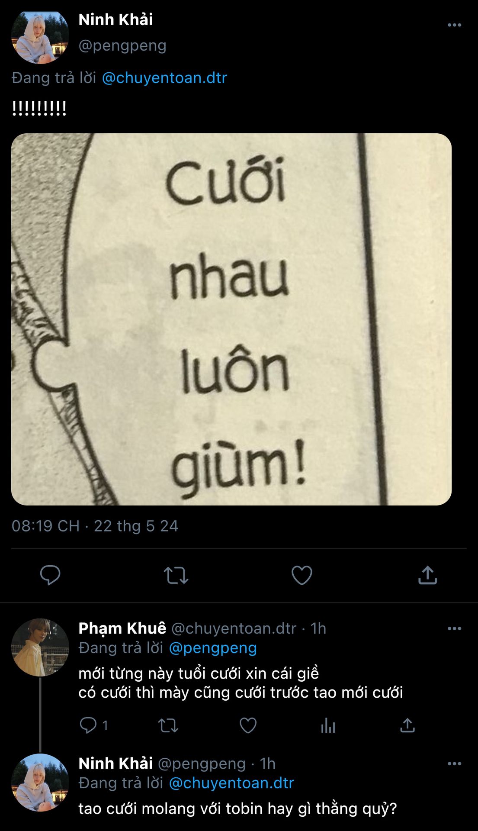478x831 pixels.
Task: Open more options on Ninh Khải's last reply
Action: tap(454, 763)
